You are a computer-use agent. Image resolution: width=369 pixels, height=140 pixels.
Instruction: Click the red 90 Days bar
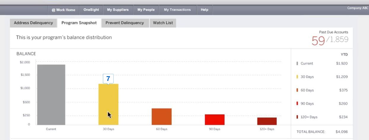pos(214,119)
